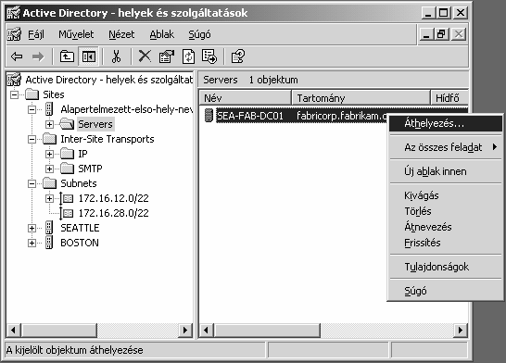506x363 pixels.
Task: Click the SMTP folder icon
Action: pos(67,169)
